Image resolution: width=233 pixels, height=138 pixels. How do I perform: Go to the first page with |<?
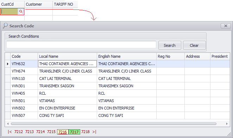tap(10, 132)
